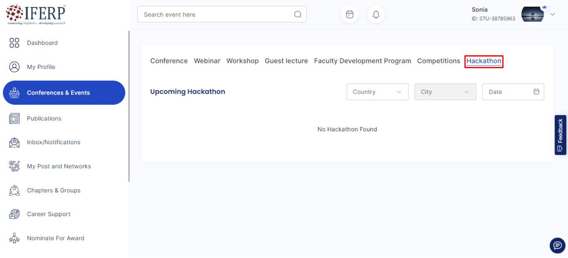Expand the City dropdown

tap(445, 92)
